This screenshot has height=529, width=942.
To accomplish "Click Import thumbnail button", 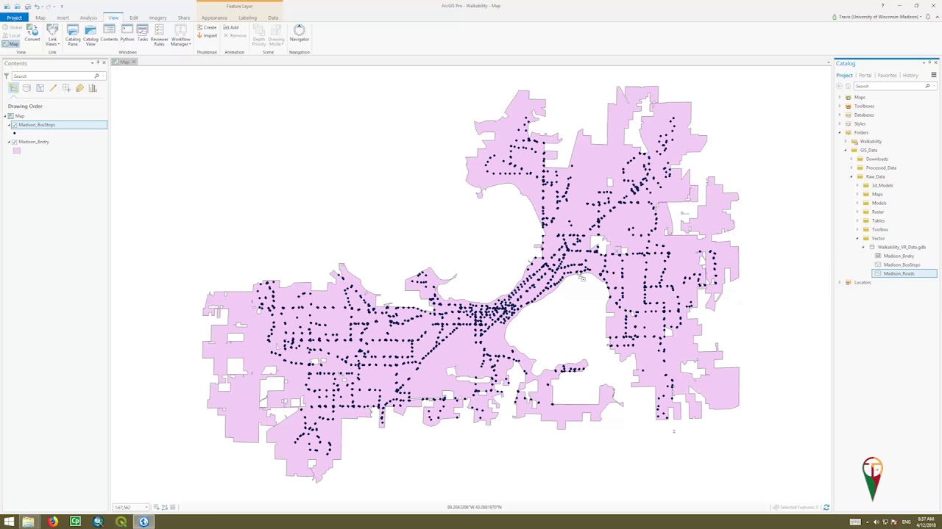I will coord(207,35).
